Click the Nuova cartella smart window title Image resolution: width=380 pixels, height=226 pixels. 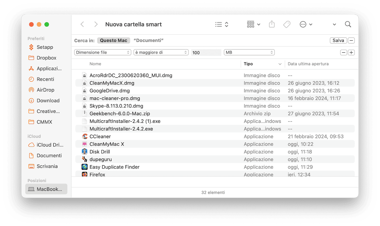(x=133, y=24)
